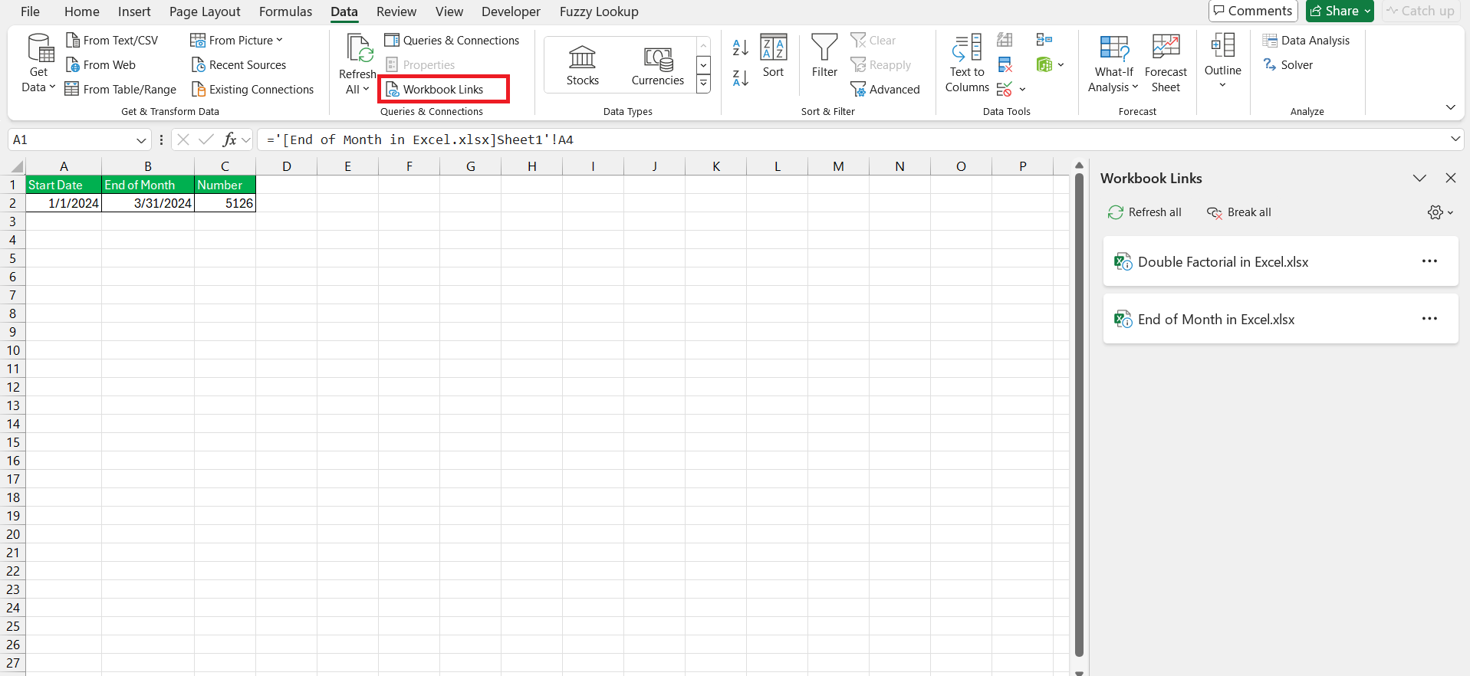Open the Fuzzy Lookup tab
The image size is (1470, 676).
point(599,11)
